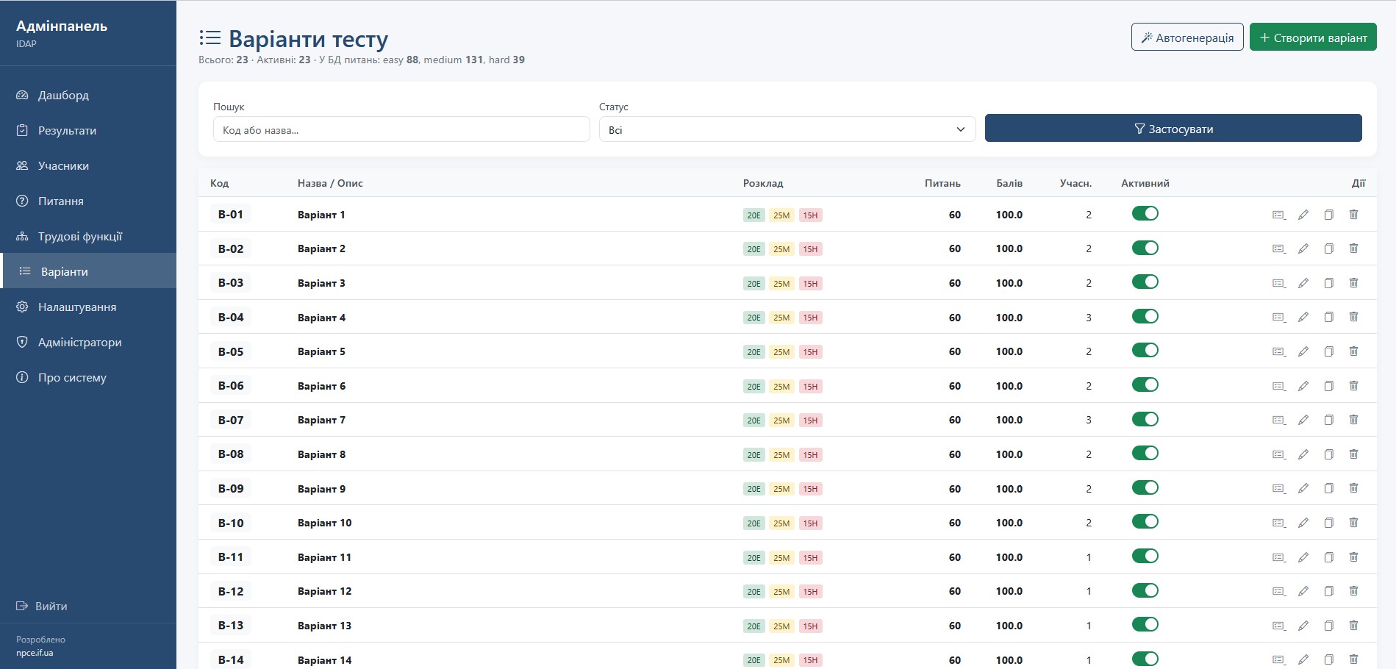Switch off the active toggle for В-02

point(1145,248)
